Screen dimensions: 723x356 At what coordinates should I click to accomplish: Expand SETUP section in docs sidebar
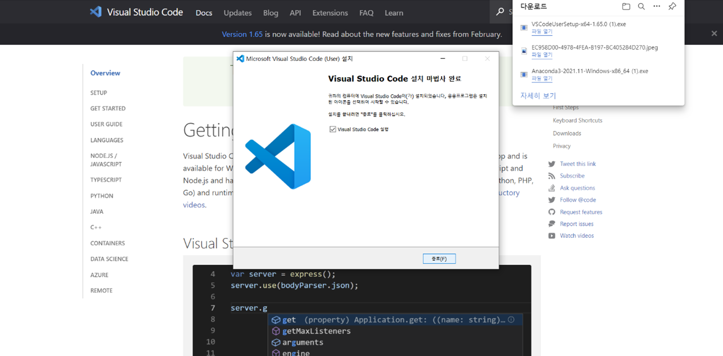coord(98,93)
